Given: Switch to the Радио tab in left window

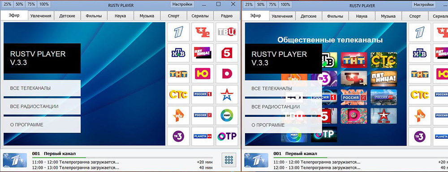Looking at the screenshot, I should [x=227, y=16].
